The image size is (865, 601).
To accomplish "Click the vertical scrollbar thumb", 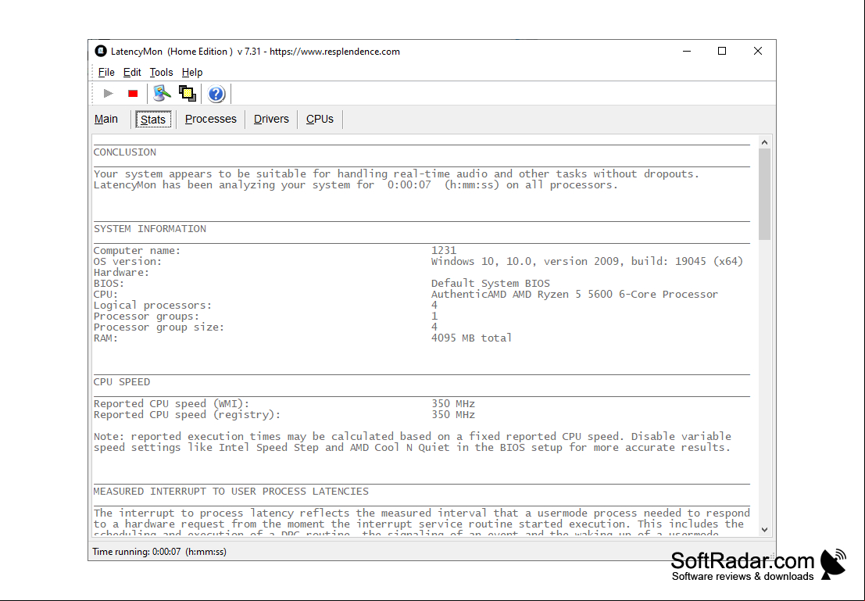I will (x=764, y=195).
